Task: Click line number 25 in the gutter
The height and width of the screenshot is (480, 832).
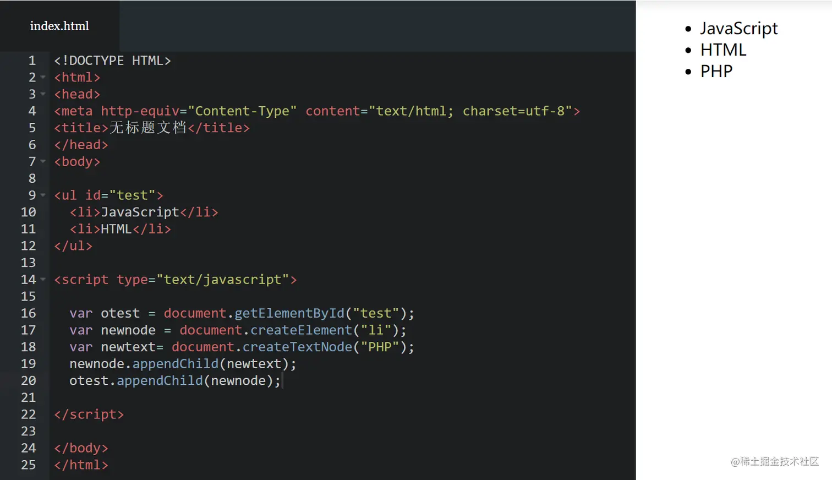Action: (28, 465)
